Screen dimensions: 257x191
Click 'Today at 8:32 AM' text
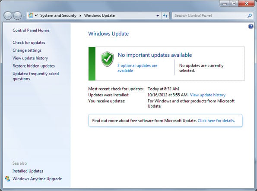(x=163, y=89)
